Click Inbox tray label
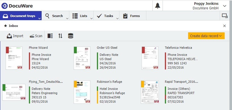This screenshot has width=232, height=110. (14, 26)
